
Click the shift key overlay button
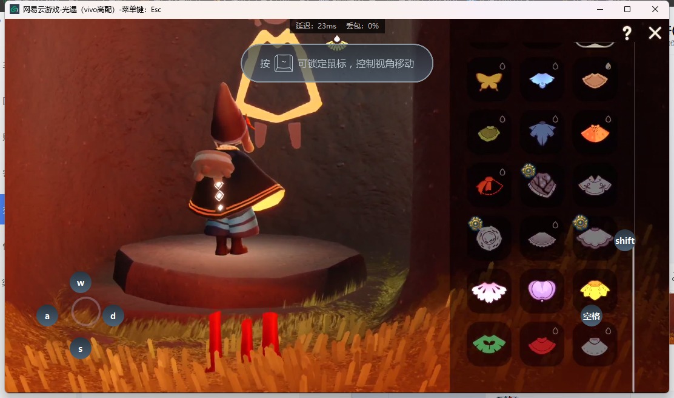[x=624, y=240]
